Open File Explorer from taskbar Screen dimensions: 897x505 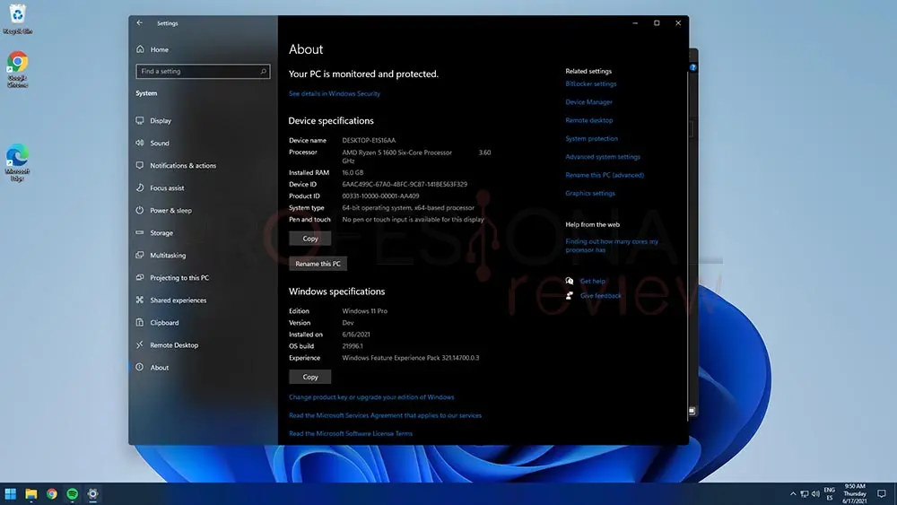pyautogui.click(x=30, y=493)
